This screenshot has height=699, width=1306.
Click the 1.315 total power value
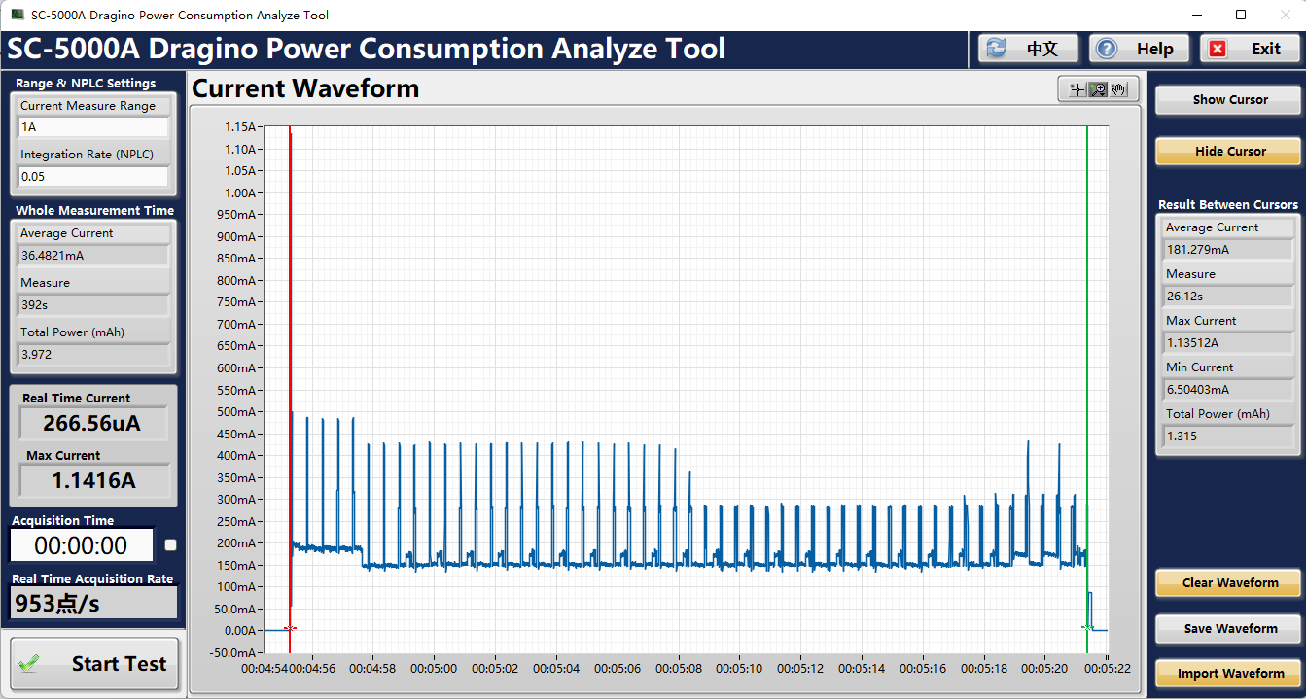pos(1228,437)
